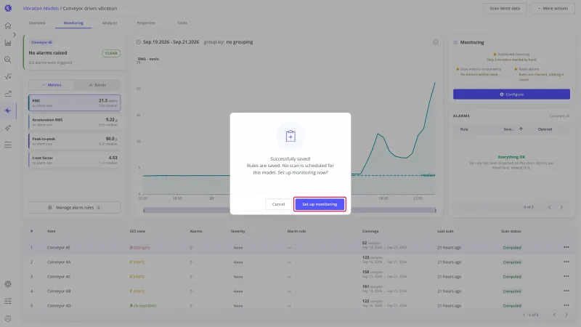This screenshot has height=327, width=581.
Task: Open row actions for Conveyor 4B
Action: coord(566,291)
